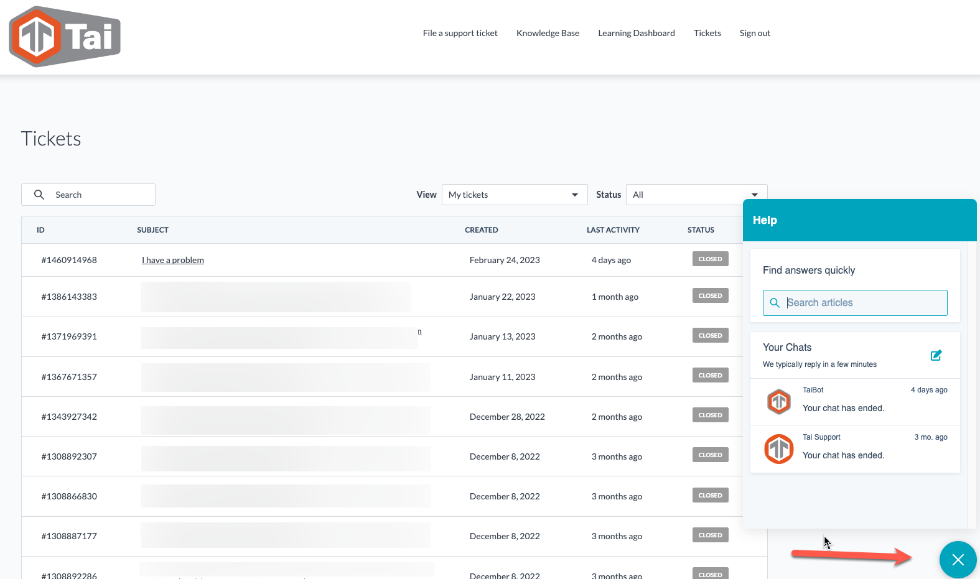The width and height of the screenshot is (980, 579).
Task: Click the Tai logo in header
Action: pos(65,37)
